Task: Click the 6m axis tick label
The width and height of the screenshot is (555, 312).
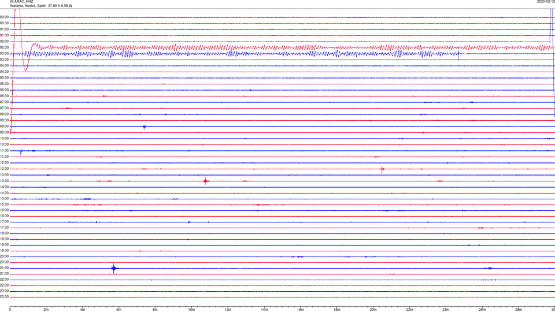Action: 119,310
